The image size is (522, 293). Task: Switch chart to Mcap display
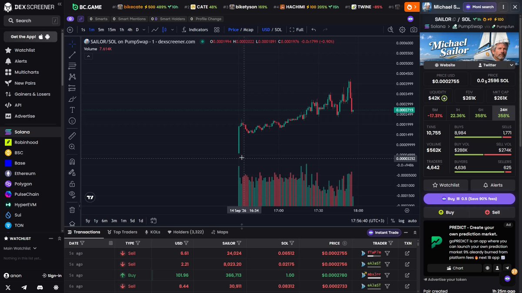(248, 30)
